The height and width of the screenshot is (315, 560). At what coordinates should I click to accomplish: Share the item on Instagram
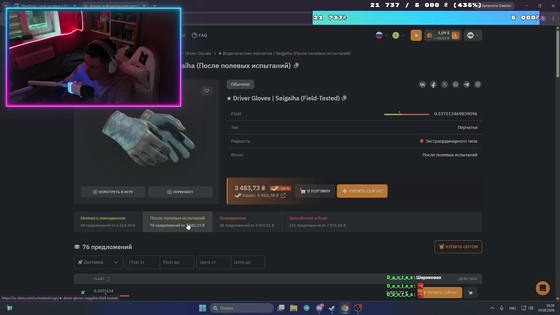(478, 84)
